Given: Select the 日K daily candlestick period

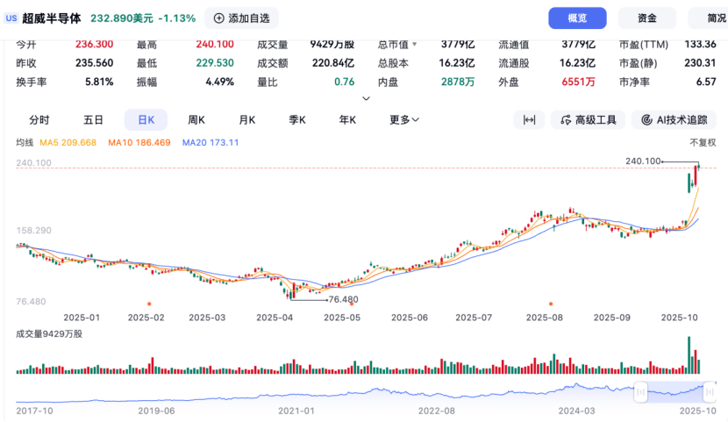Looking at the screenshot, I should click(146, 120).
